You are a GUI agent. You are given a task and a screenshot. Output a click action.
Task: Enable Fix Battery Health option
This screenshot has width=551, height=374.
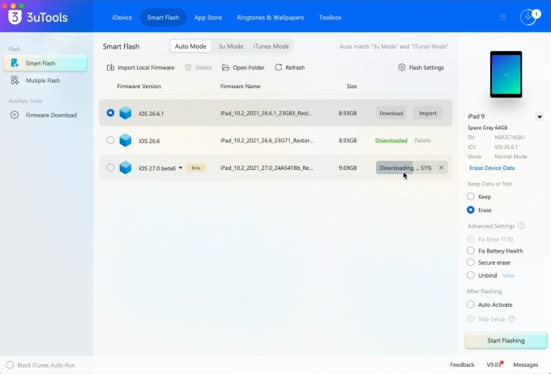pos(471,251)
